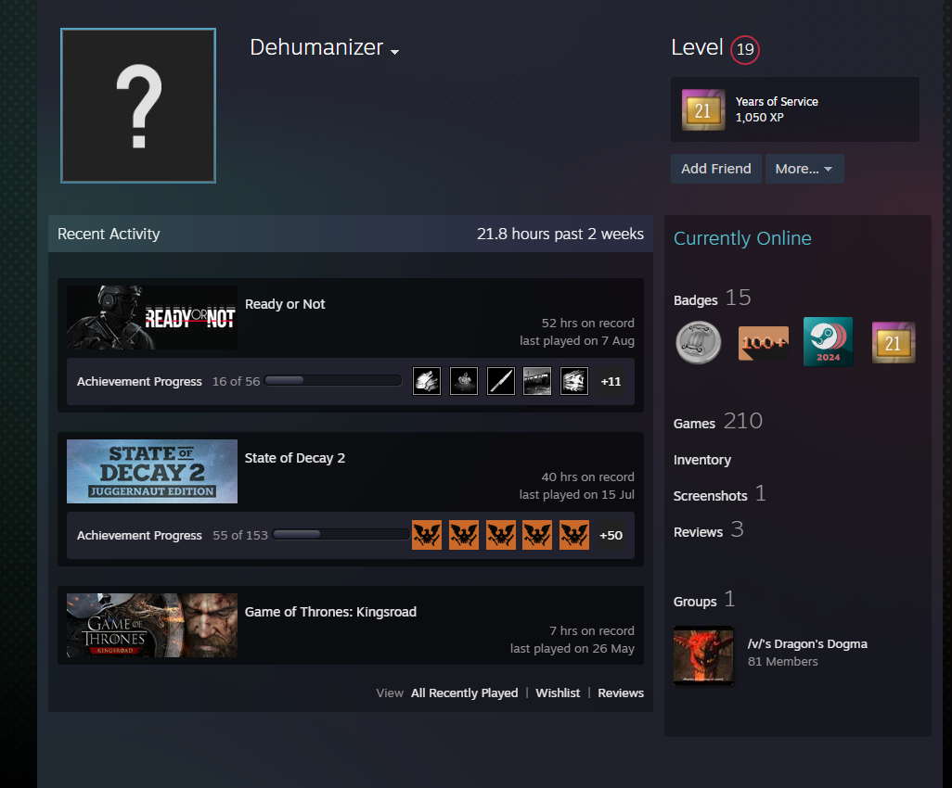Open the State of Decay 2 banner

tap(152, 471)
